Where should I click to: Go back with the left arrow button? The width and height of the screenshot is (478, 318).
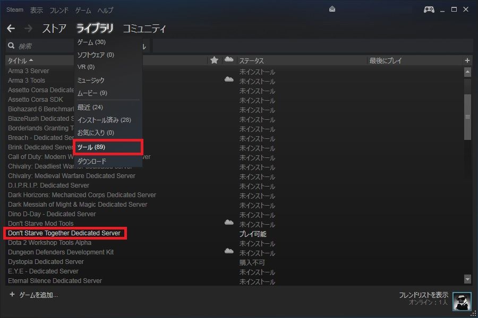coord(11,29)
